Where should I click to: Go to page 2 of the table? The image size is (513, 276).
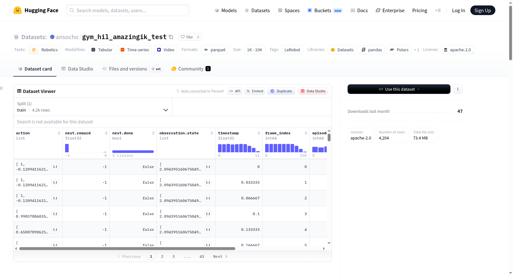pos(162,256)
